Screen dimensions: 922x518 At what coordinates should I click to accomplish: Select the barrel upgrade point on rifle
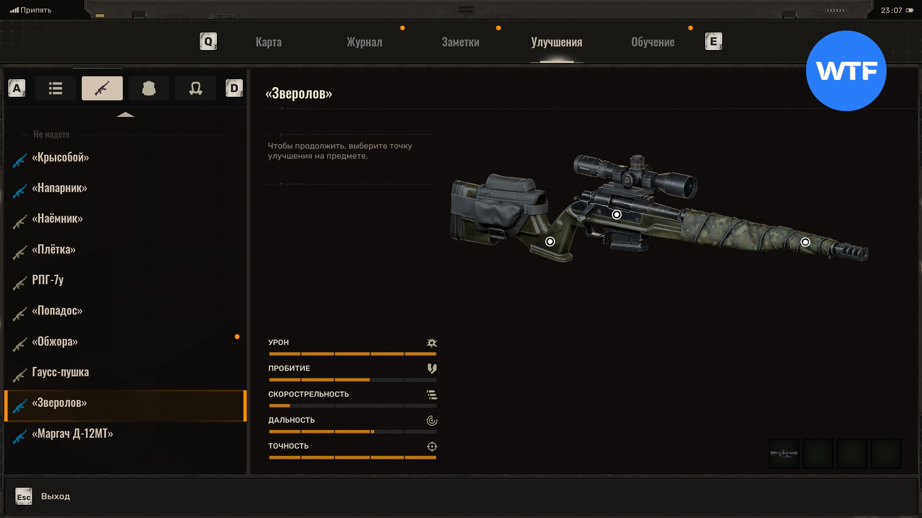[805, 242]
